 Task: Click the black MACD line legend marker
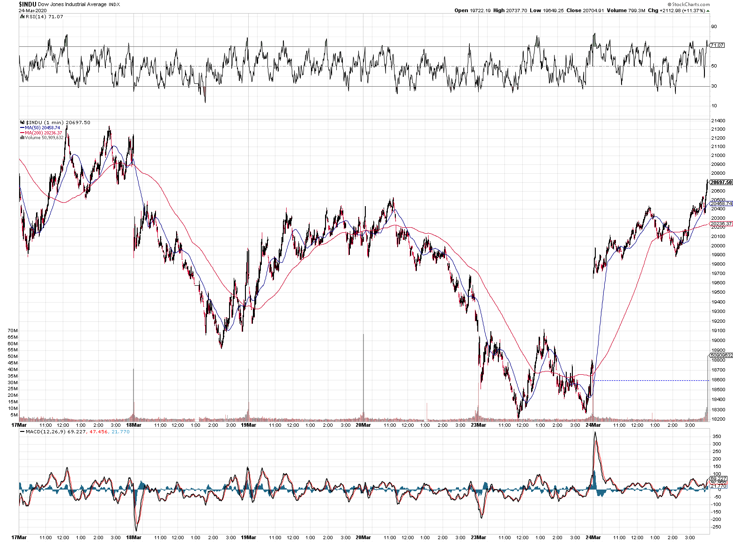[22, 432]
